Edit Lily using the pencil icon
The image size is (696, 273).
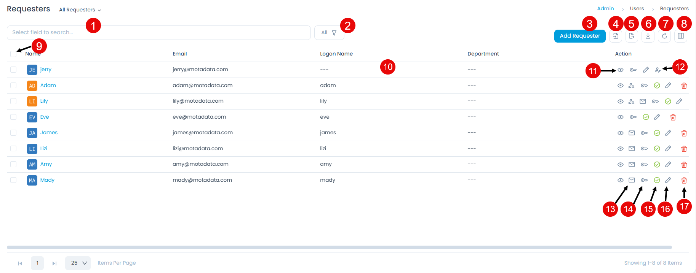(x=679, y=102)
